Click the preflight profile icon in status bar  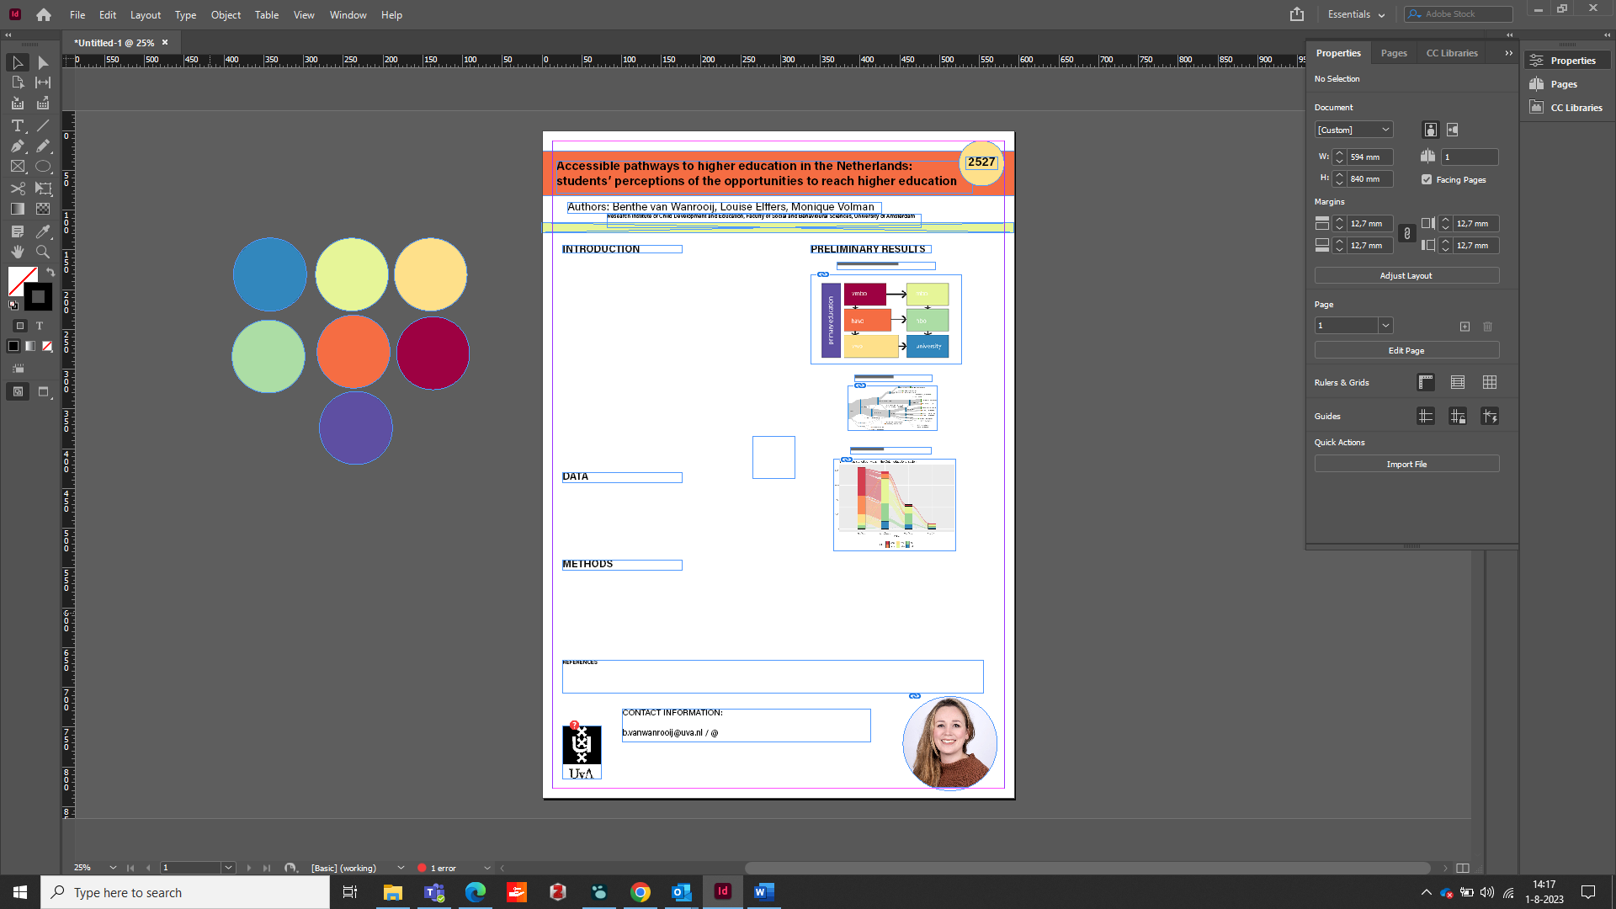pos(290,868)
